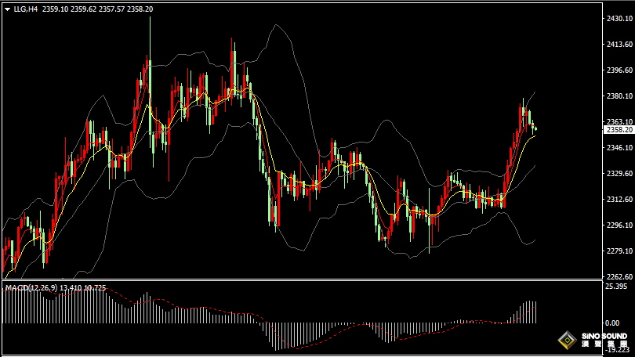Click the OHLC price values in the header

97,9
